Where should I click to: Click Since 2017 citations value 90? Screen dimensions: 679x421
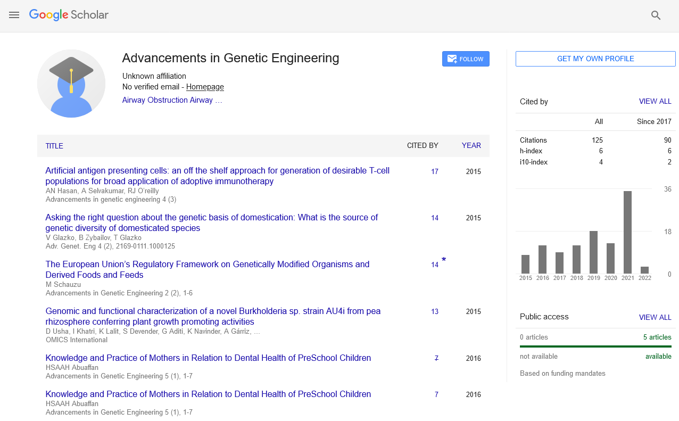pos(667,141)
